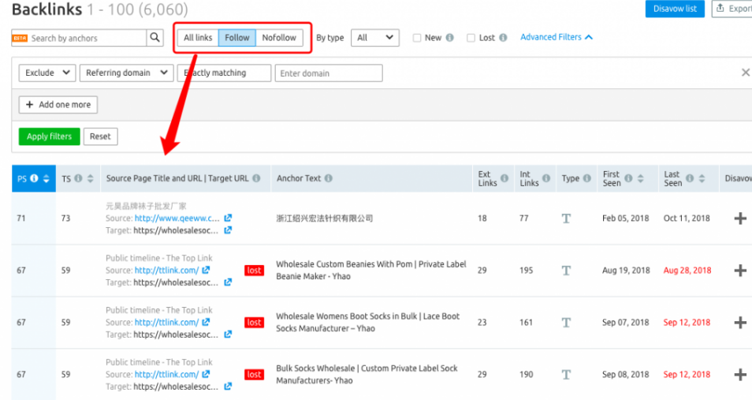Disavow Bulk Socks row with plus icon
The image size is (752, 400).
740,375
